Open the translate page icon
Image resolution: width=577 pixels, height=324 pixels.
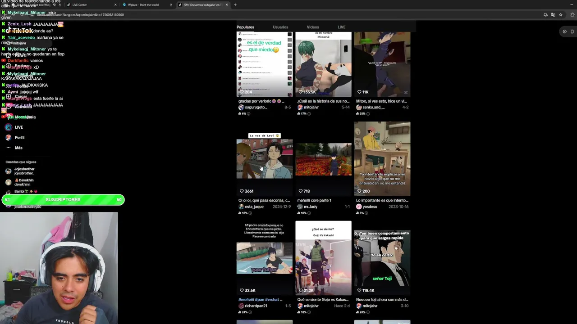[553, 14]
